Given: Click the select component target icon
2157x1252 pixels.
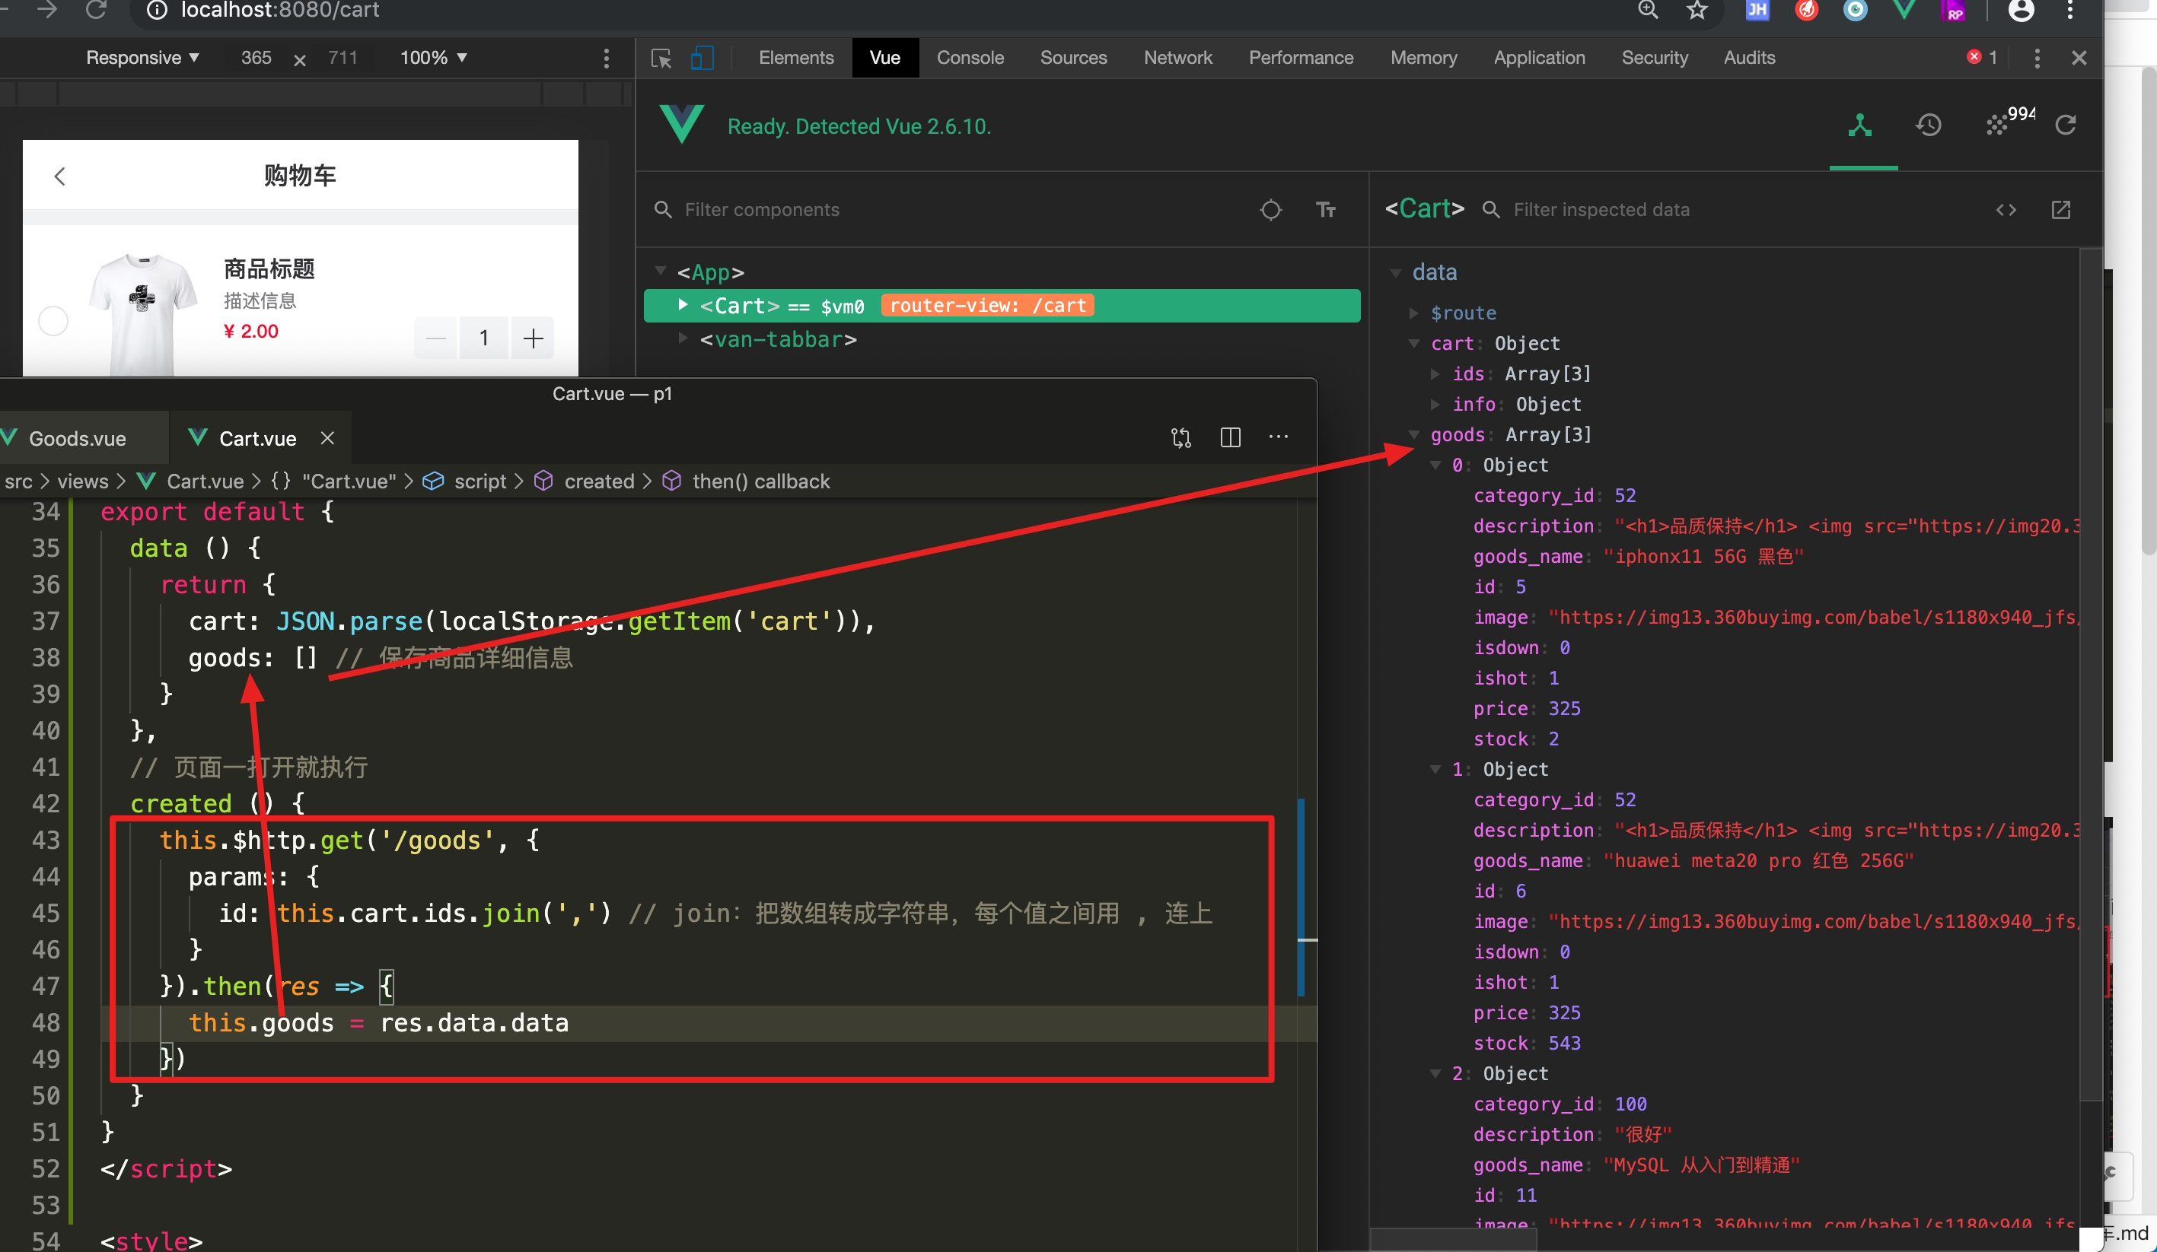Looking at the screenshot, I should coord(1270,209).
